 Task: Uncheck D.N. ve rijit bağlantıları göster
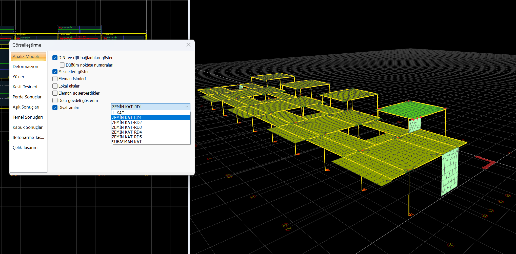tap(55, 58)
